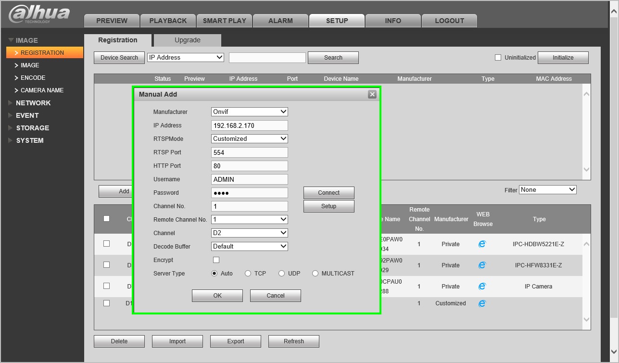
Task: Focus the Channel No. field
Action: 250,206
